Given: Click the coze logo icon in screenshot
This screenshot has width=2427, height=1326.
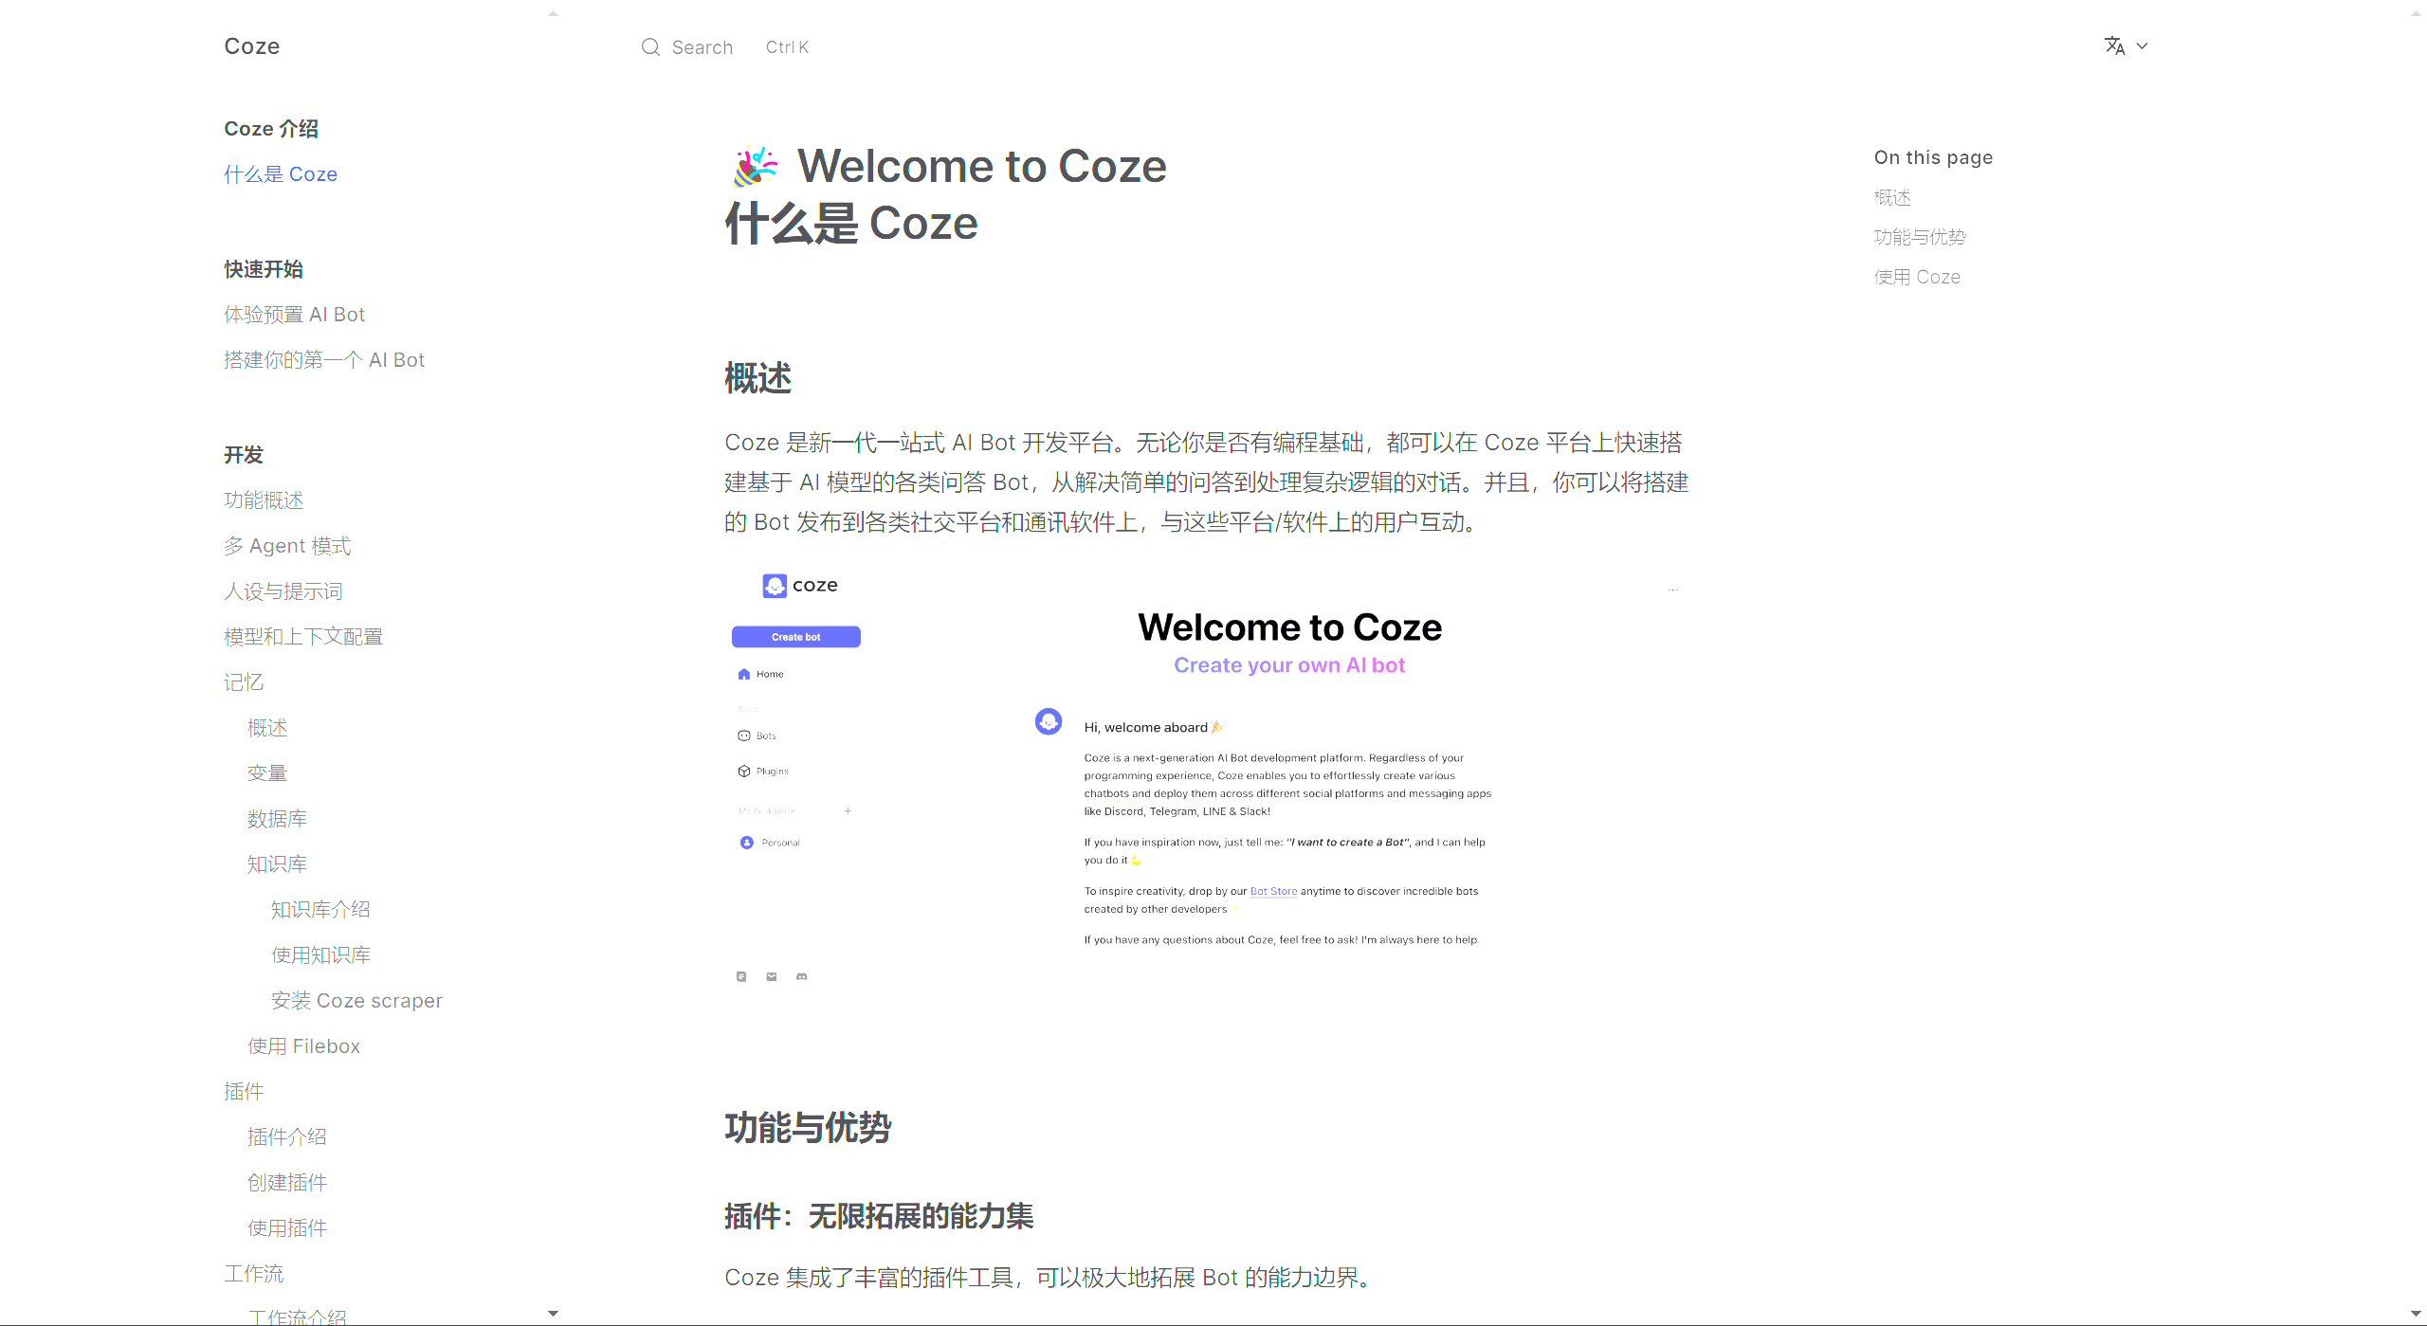Looking at the screenshot, I should [x=775, y=586].
